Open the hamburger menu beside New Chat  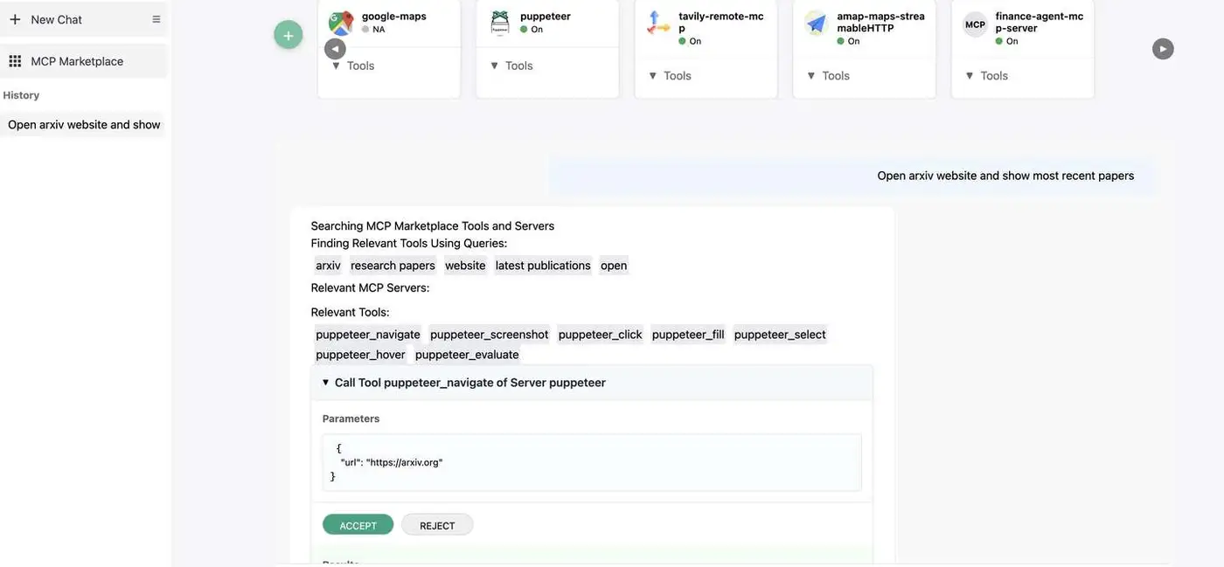click(x=156, y=19)
